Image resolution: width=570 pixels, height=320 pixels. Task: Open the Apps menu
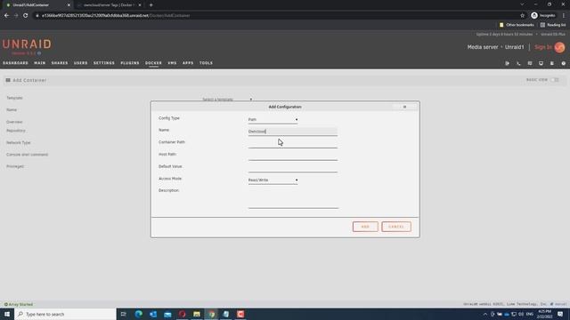(x=188, y=63)
